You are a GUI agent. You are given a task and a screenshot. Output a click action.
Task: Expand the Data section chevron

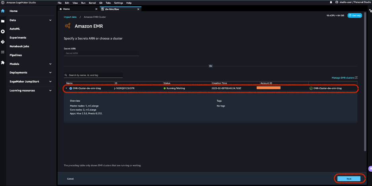[x=50, y=20]
